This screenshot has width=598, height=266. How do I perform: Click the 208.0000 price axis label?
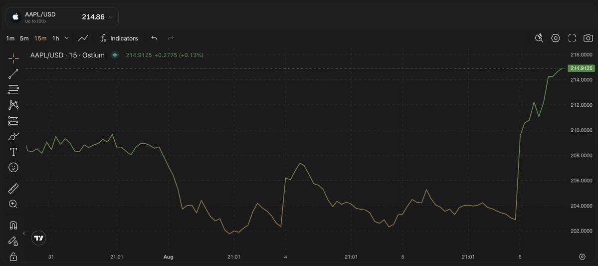pos(581,155)
